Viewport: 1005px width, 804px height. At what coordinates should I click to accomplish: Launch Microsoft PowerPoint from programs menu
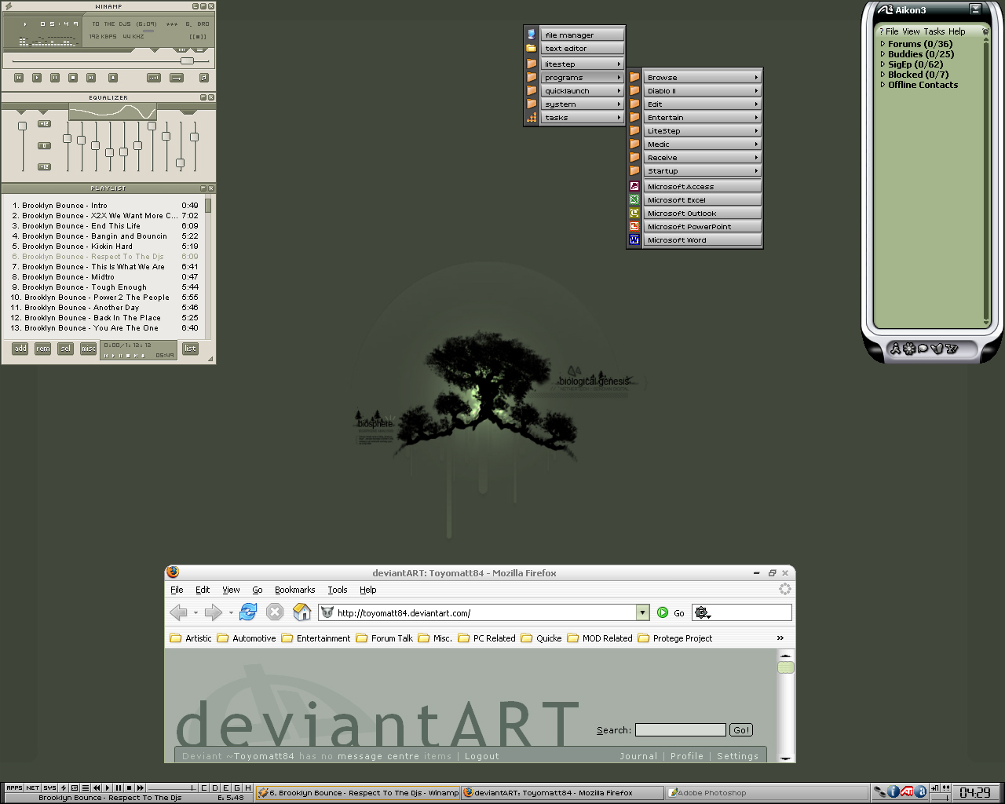coord(702,227)
